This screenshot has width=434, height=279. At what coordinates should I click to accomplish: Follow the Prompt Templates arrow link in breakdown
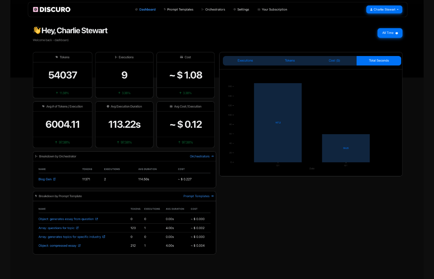tap(198, 196)
